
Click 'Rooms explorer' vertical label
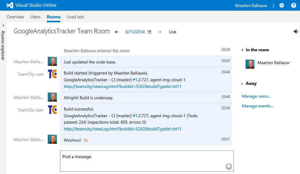[x=3, y=45]
